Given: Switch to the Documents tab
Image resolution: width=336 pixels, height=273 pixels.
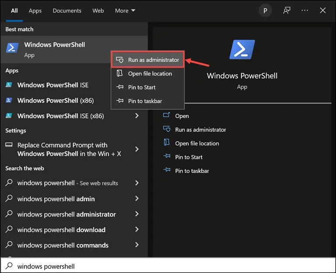Looking at the screenshot, I should point(67,10).
